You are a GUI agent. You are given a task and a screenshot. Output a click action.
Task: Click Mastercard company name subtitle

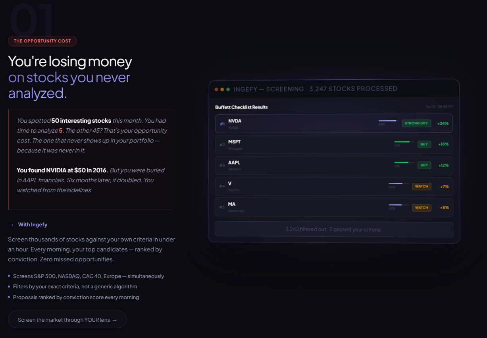coord(236,211)
